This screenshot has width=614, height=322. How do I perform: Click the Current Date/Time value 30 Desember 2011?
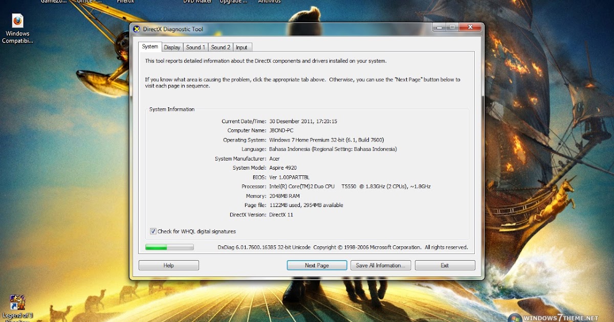(x=303, y=121)
